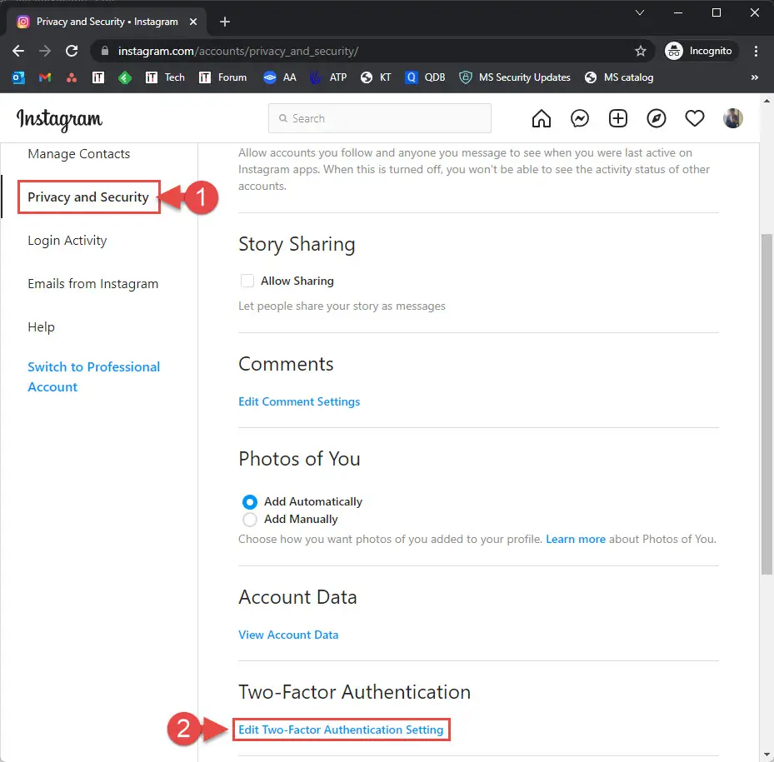Open Edit Comment Settings link
774x762 pixels.
[x=299, y=401]
